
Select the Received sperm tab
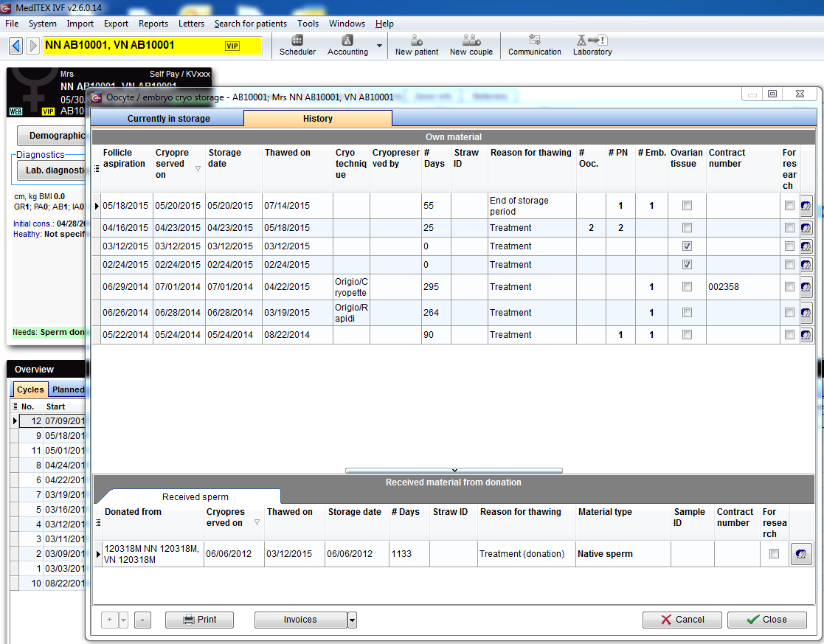[x=195, y=496]
